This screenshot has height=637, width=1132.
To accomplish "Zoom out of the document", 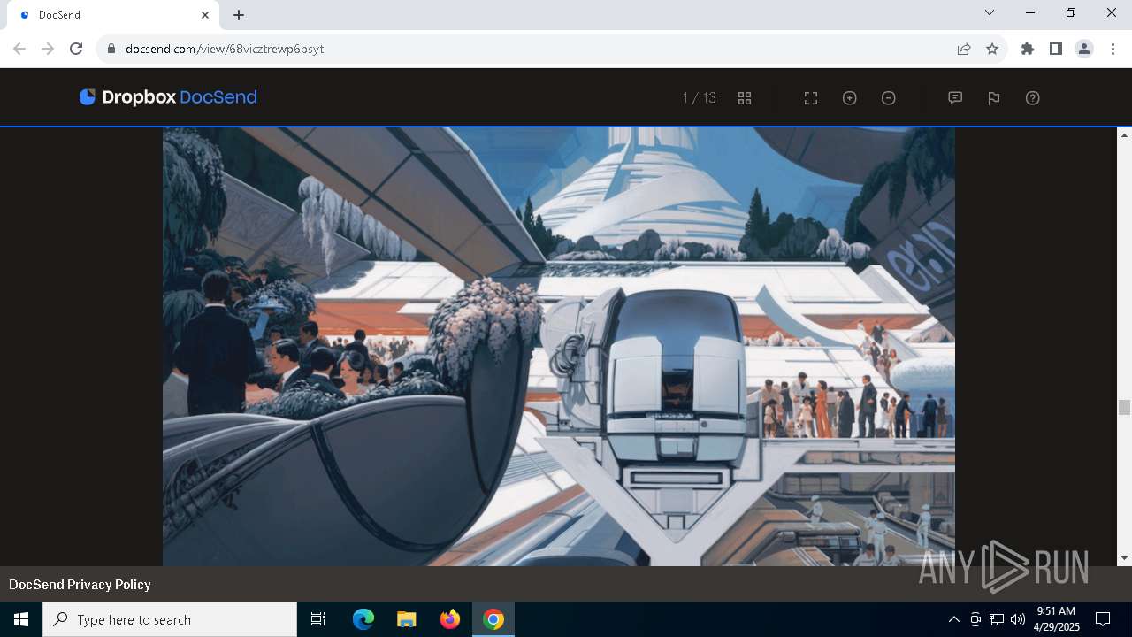I will point(889,98).
